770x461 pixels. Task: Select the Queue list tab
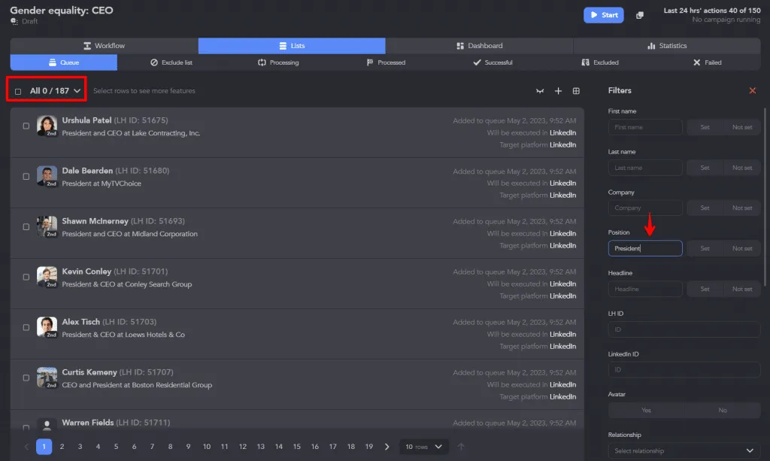64,62
